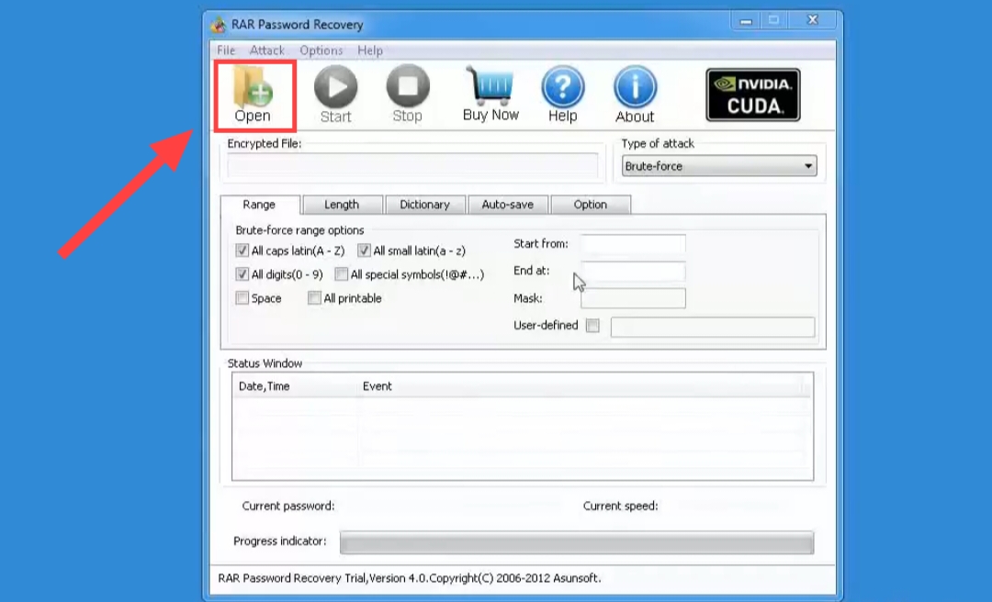Enable the All printable checkbox

pyautogui.click(x=314, y=298)
